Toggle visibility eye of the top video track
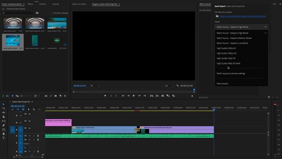The image size is (282, 159). pyautogui.click(x=30, y=114)
